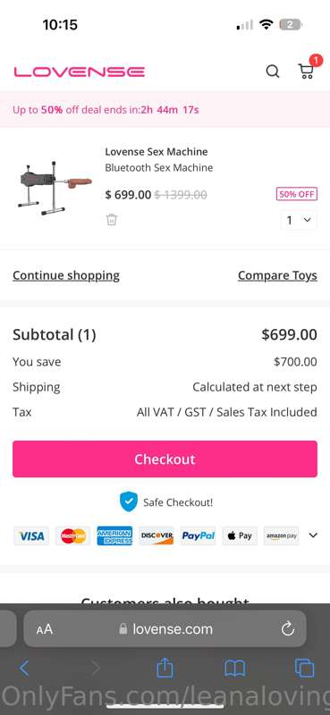Tap the lovense.com address bar
This screenshot has width=330, height=715.
point(165,629)
